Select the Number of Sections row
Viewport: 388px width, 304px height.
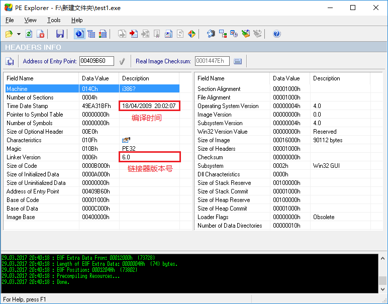(92, 97)
